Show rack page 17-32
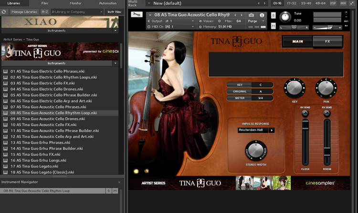 coord(291,3)
